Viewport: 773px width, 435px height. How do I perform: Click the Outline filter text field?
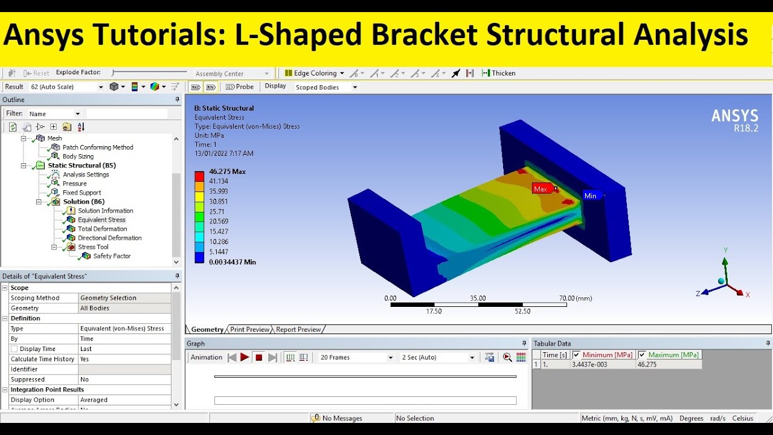click(x=127, y=114)
